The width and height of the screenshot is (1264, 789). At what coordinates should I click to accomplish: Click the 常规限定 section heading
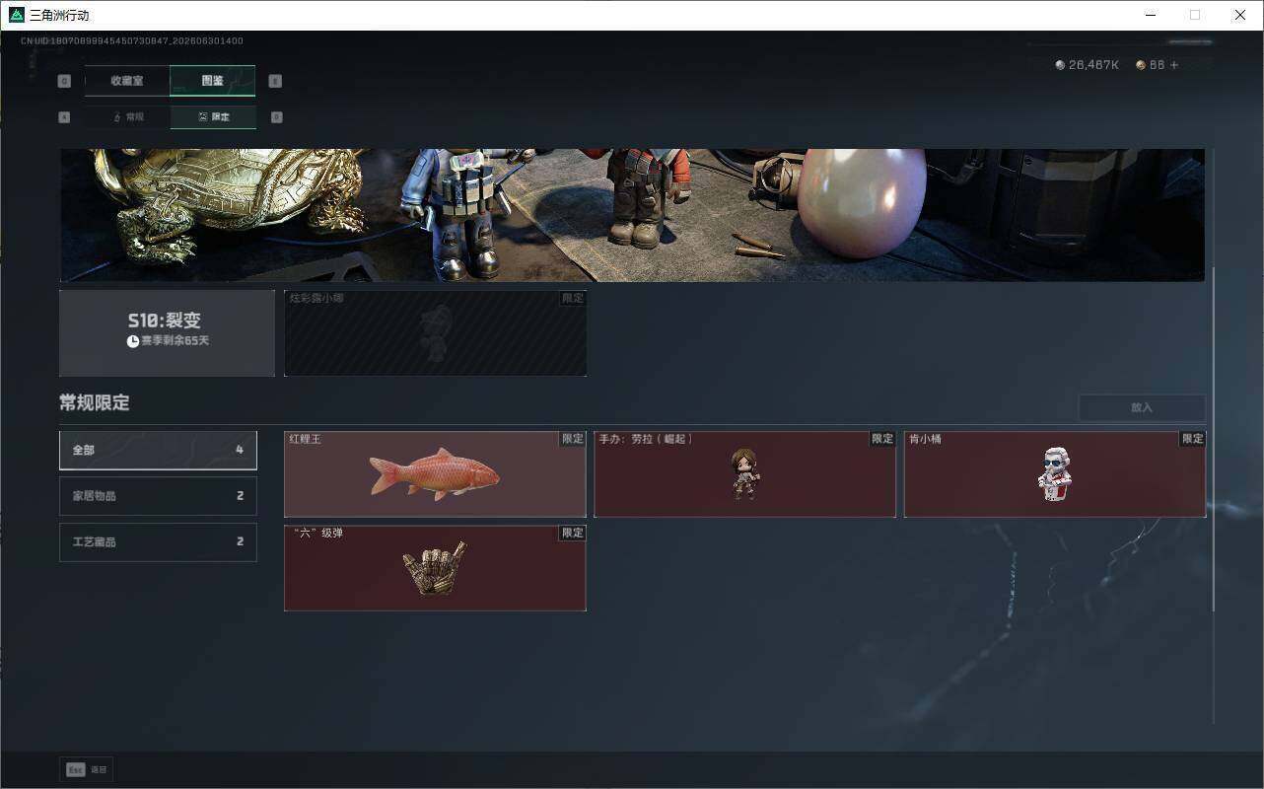point(95,403)
